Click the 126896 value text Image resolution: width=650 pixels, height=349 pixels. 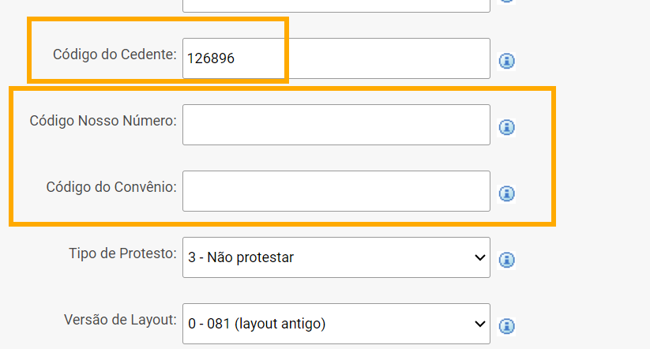pos(211,58)
